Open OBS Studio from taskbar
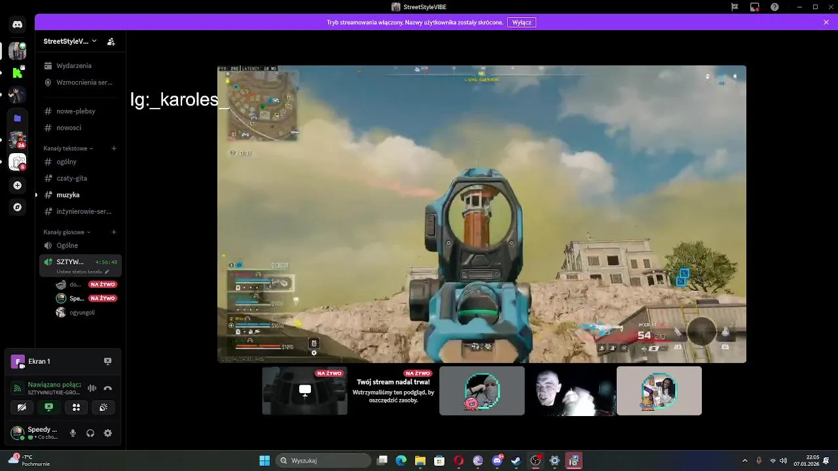 point(536,461)
